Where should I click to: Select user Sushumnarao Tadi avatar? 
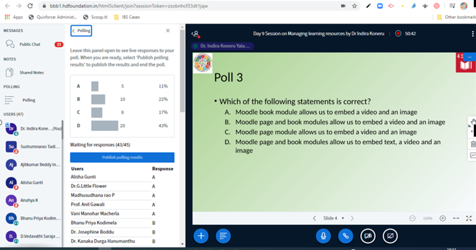11,147
